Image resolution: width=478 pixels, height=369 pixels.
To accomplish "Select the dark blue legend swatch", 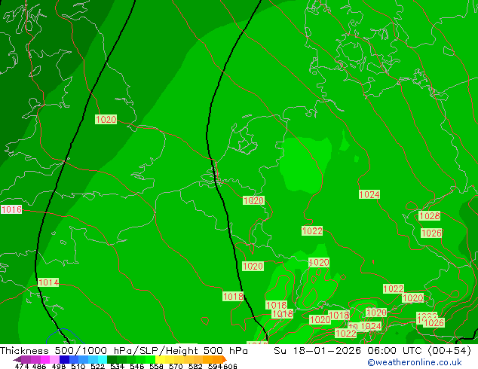I will click(64, 359).
